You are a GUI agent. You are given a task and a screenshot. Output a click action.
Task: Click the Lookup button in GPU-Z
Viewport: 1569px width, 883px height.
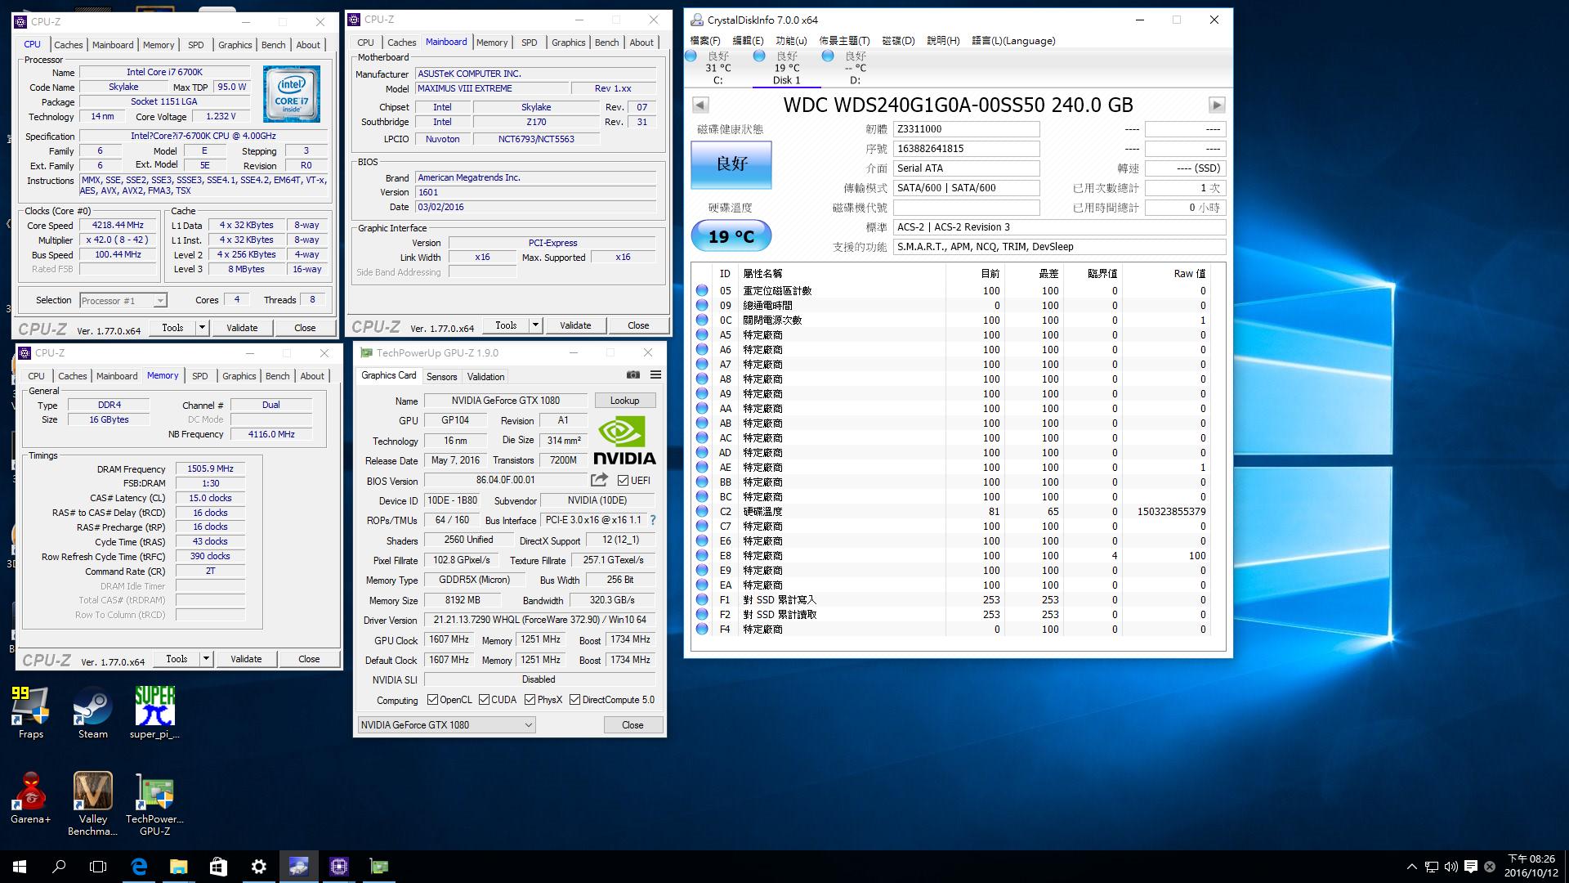click(x=624, y=401)
